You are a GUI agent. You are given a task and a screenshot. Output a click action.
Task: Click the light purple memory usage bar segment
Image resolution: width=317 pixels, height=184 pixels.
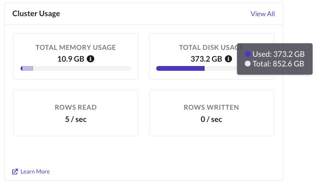pyautogui.click(x=28, y=68)
